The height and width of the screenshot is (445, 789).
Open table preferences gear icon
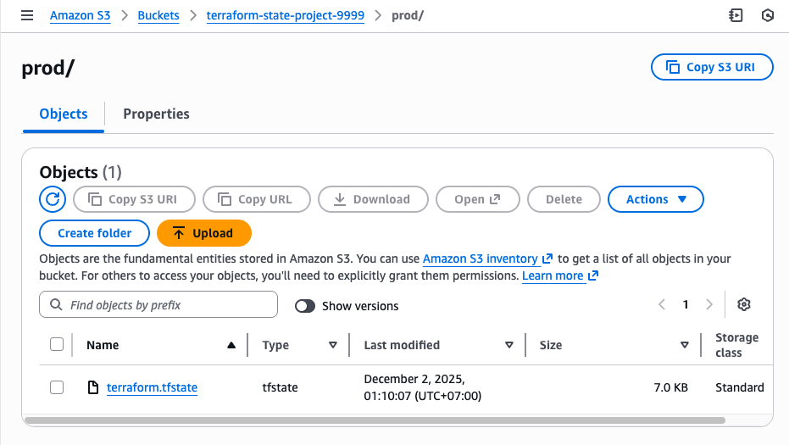point(744,305)
